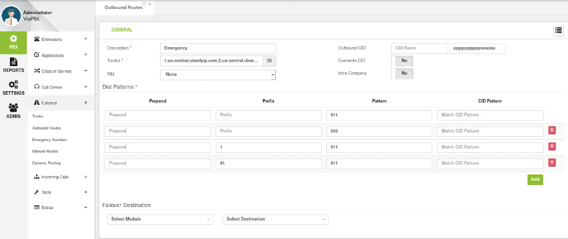Expand the Extras menu
Image resolution: width=568 pixels, height=239 pixels.
(86, 207)
